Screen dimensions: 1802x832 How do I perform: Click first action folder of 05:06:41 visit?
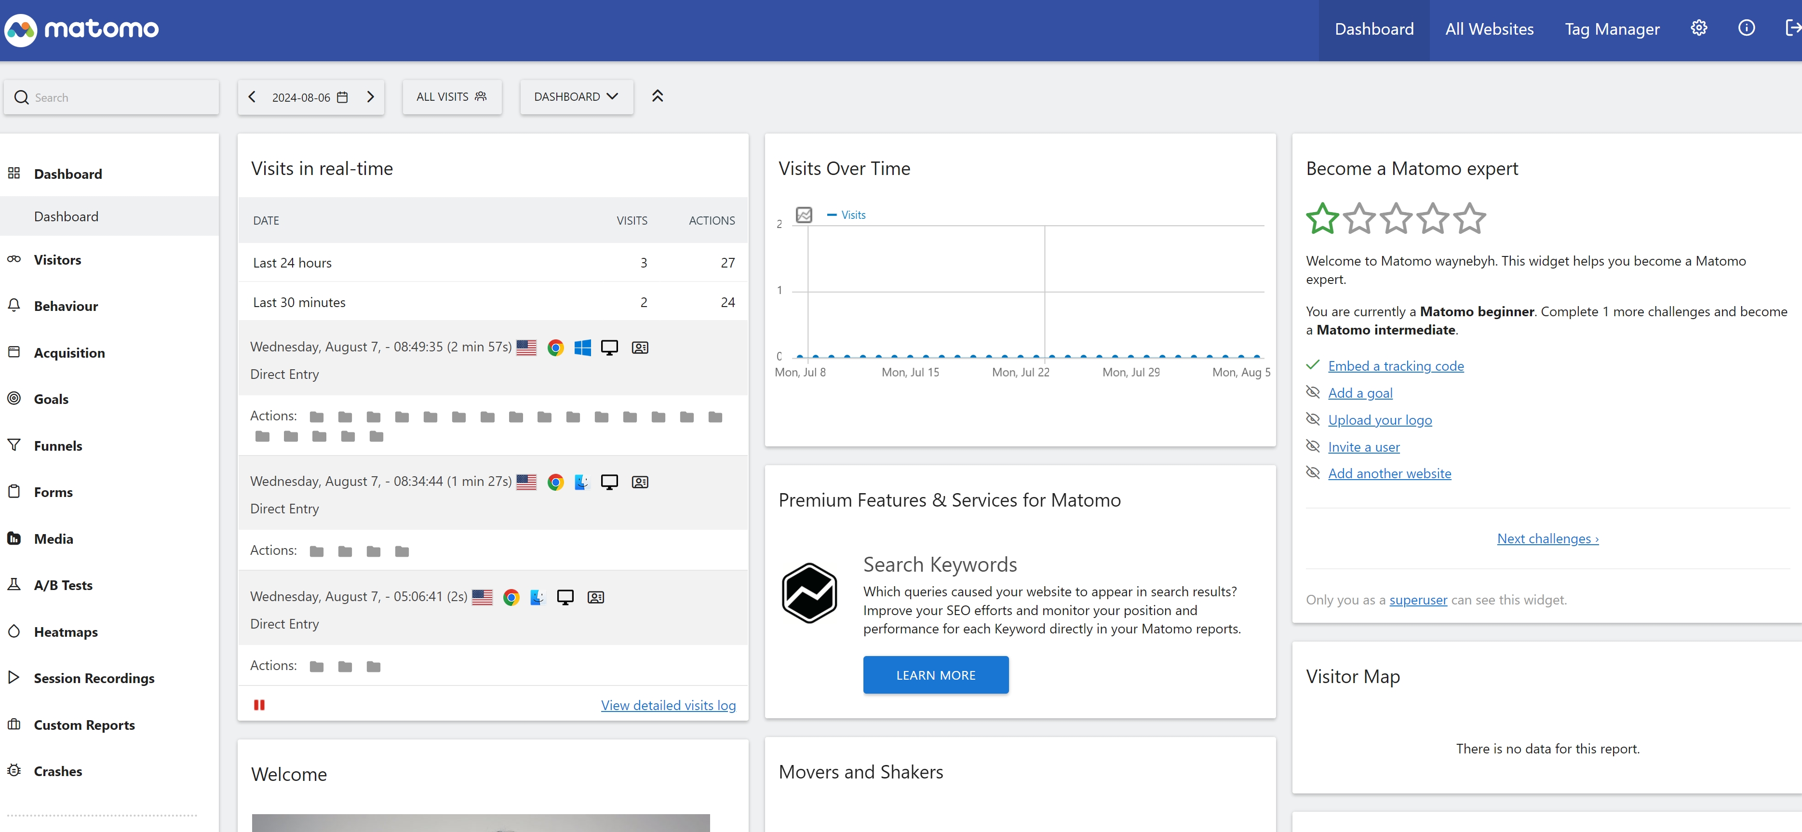(317, 667)
